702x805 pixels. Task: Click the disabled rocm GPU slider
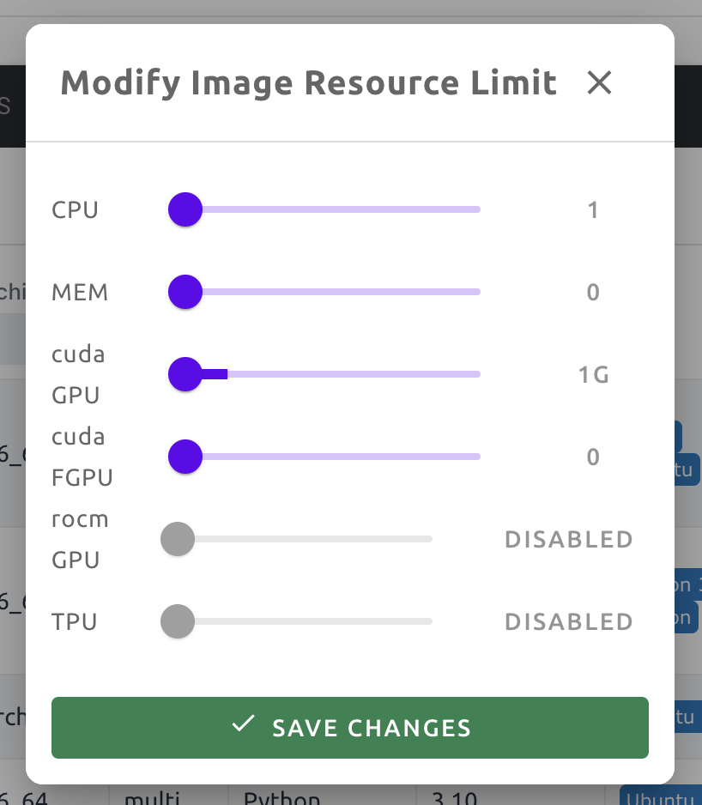(x=177, y=539)
